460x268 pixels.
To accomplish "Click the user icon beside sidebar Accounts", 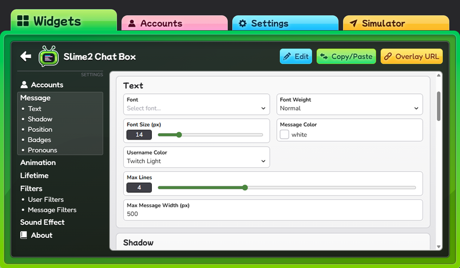I will click(24, 85).
